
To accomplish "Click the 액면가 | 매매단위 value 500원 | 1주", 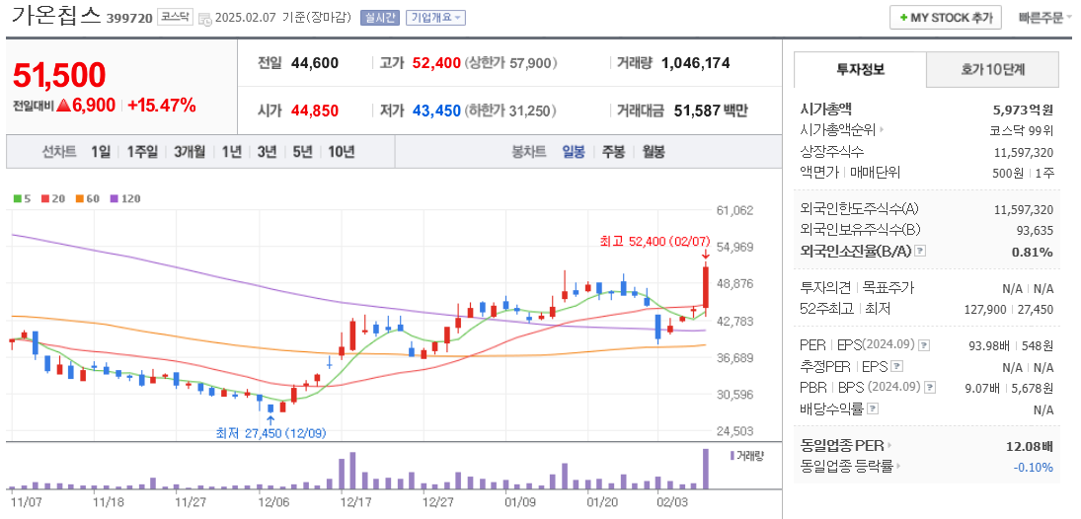I will [1023, 173].
